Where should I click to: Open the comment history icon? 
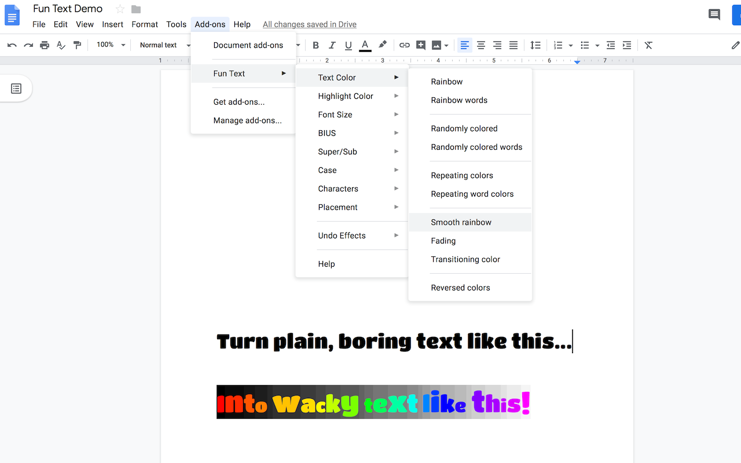tap(714, 15)
